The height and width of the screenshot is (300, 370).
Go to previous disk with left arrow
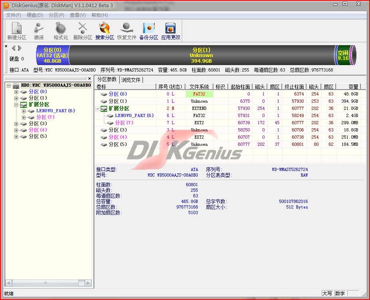tap(14, 48)
